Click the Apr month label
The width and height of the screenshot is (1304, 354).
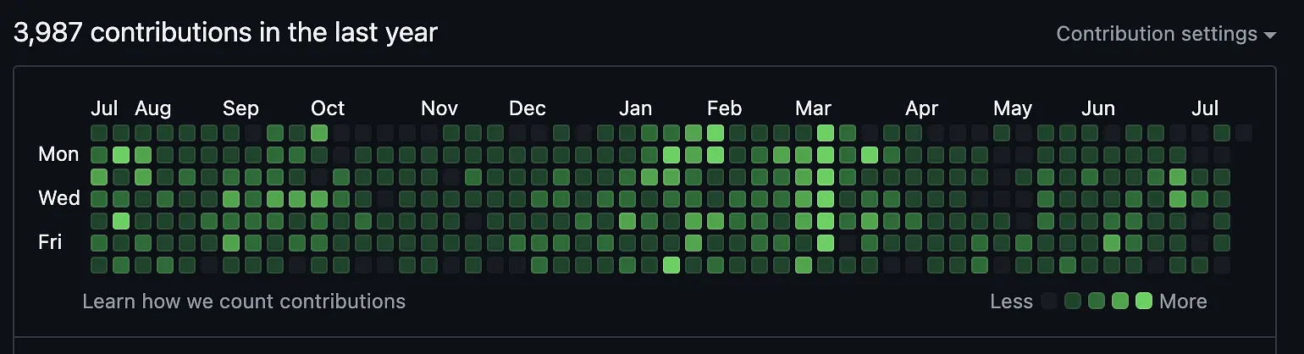point(922,108)
